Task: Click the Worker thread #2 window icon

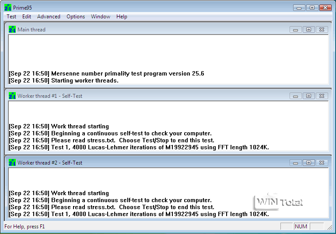Action: point(12,162)
